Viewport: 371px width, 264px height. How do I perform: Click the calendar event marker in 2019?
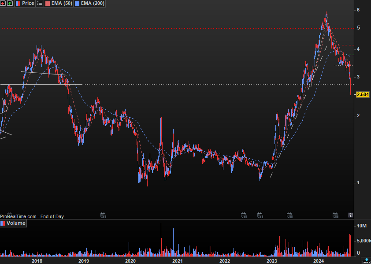(103, 215)
